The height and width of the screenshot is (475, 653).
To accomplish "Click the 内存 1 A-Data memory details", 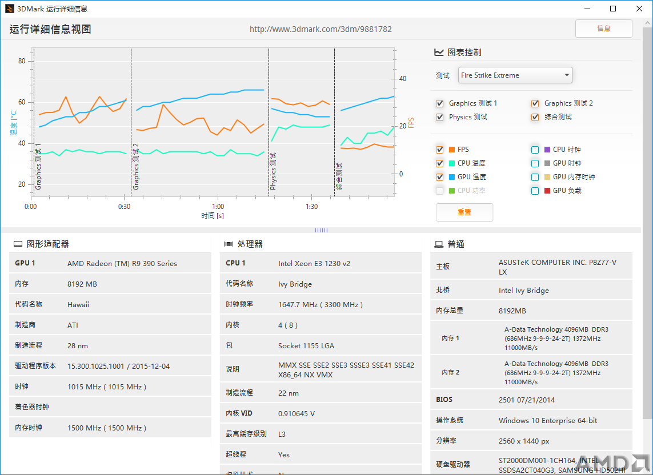I will pos(556,339).
